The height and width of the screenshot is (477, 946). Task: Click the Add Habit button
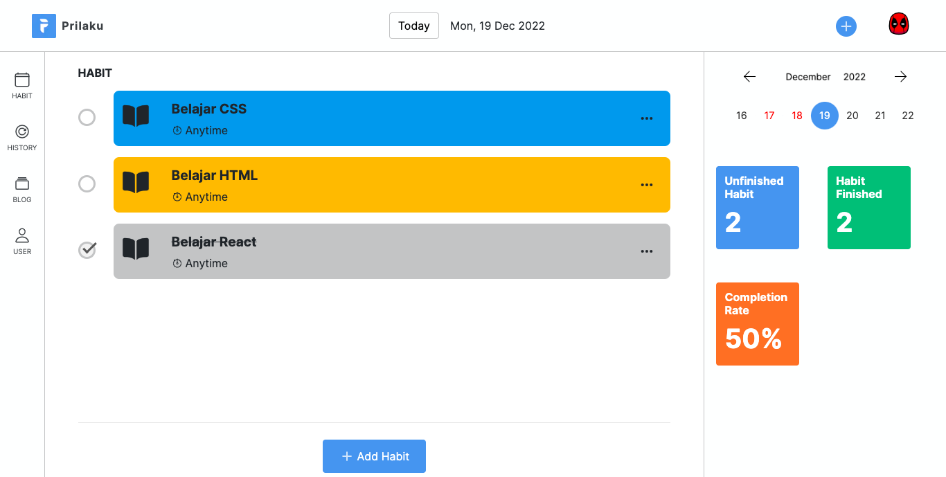tap(374, 456)
